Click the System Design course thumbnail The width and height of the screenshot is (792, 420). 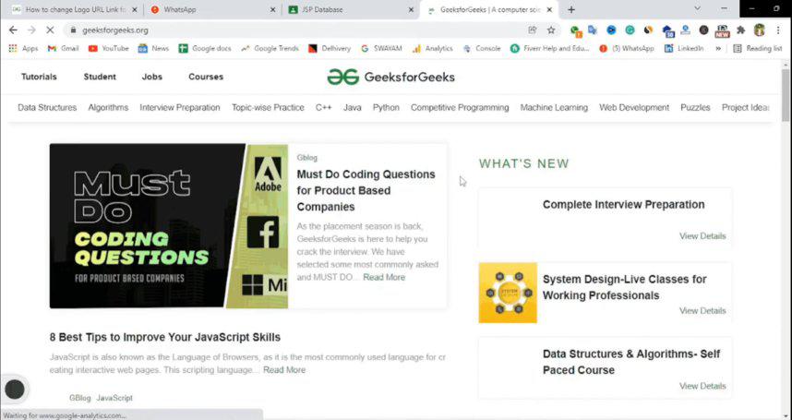[508, 293]
